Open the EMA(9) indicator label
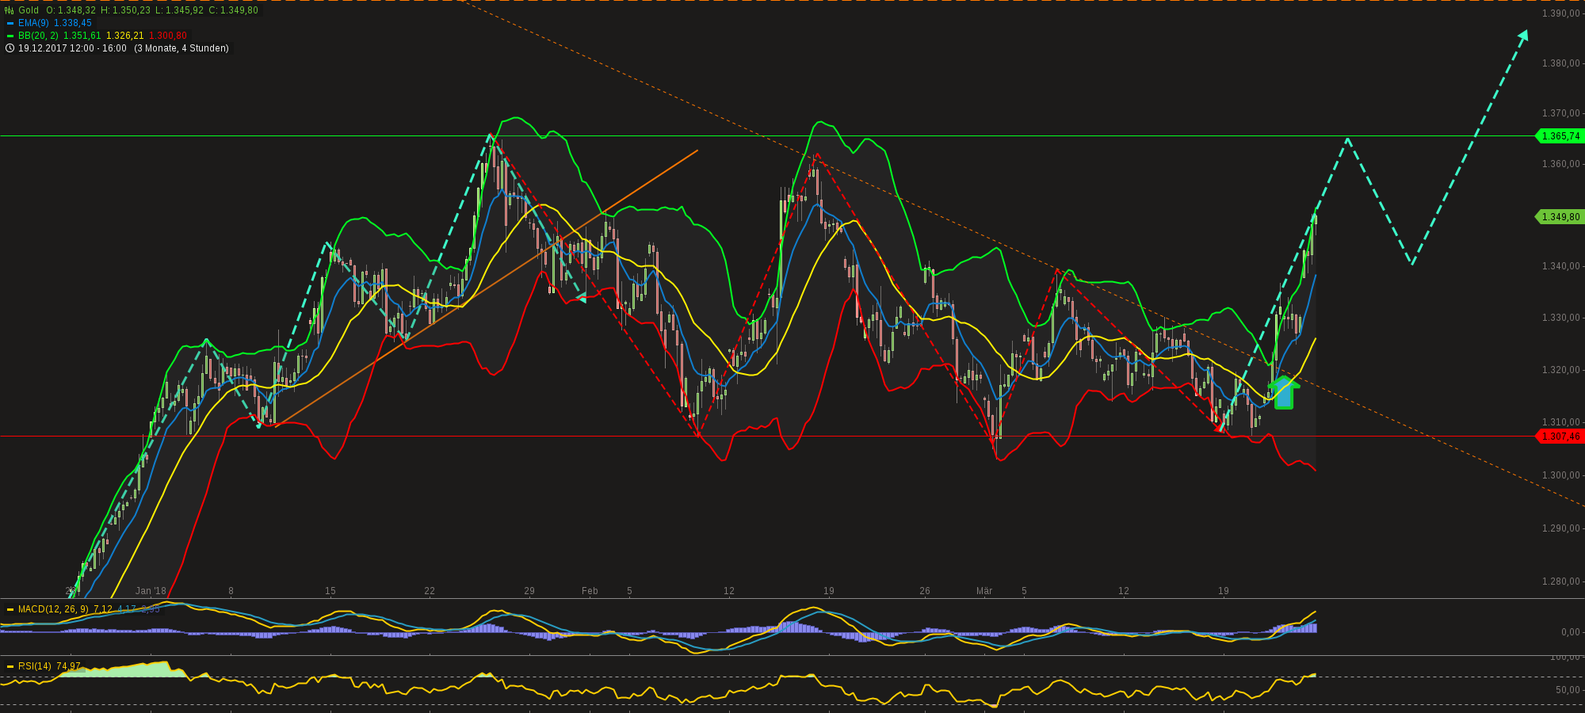The image size is (1585, 713). [x=33, y=23]
